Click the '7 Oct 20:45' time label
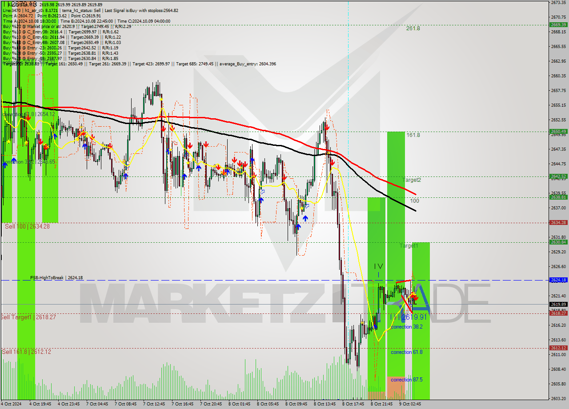Viewport: 569px width, 409px height. pos(211,404)
